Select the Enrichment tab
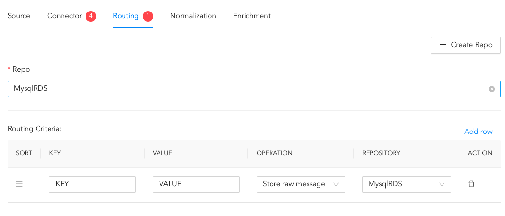This screenshot has width=505, height=216. pyautogui.click(x=252, y=16)
